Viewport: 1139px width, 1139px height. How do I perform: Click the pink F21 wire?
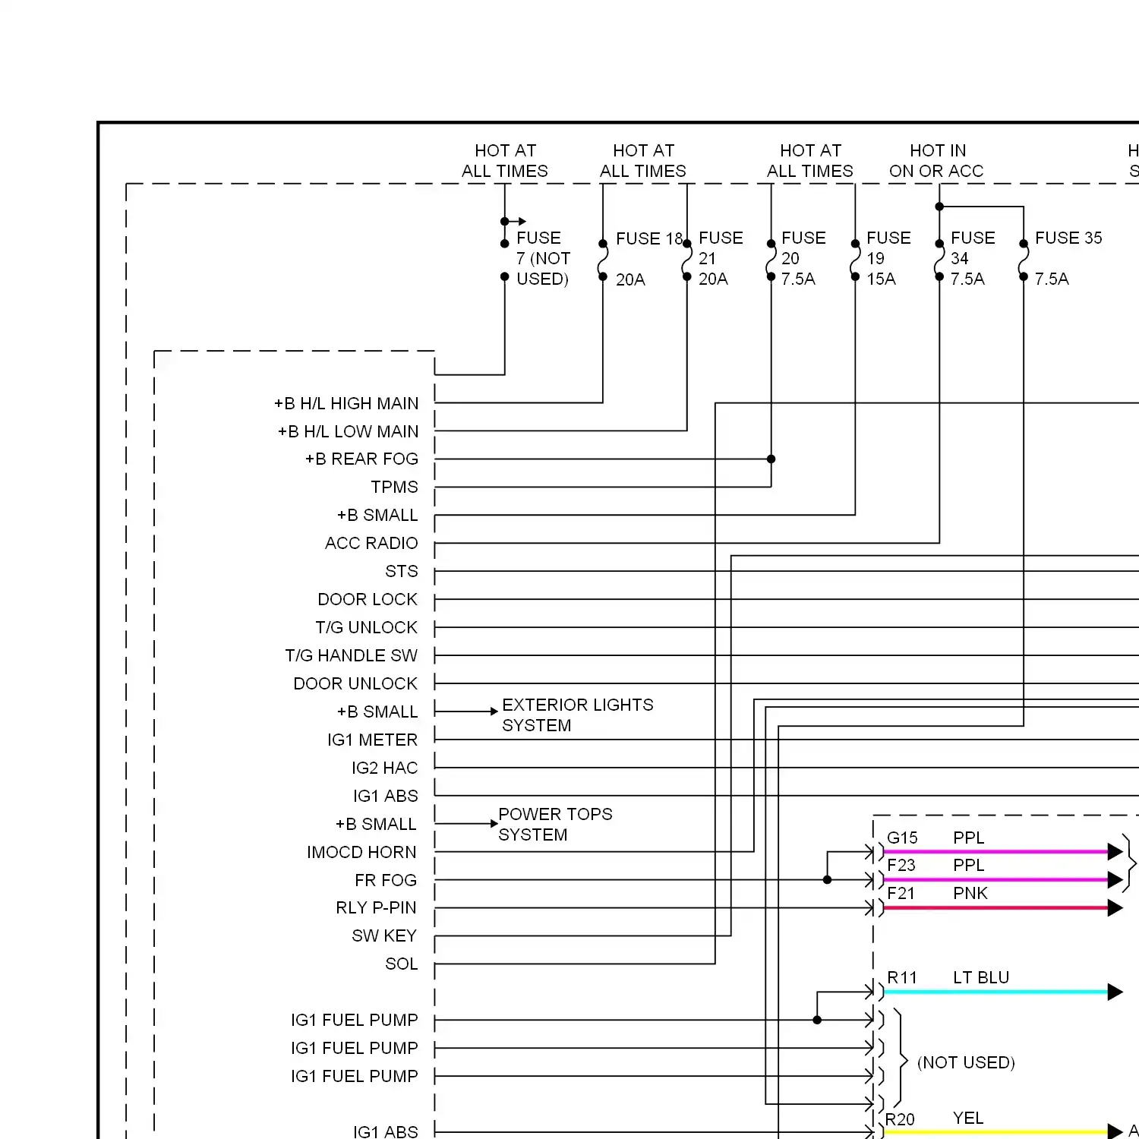click(995, 907)
